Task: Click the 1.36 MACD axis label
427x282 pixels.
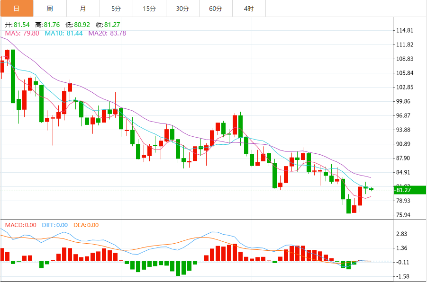Action: [x=402, y=248]
